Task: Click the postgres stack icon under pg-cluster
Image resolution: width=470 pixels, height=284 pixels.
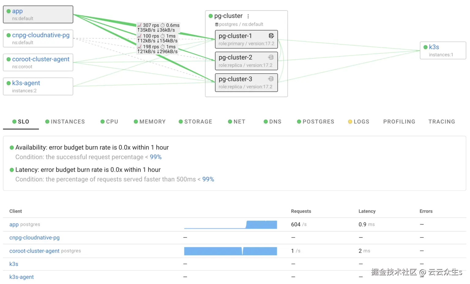Action: coord(217,24)
